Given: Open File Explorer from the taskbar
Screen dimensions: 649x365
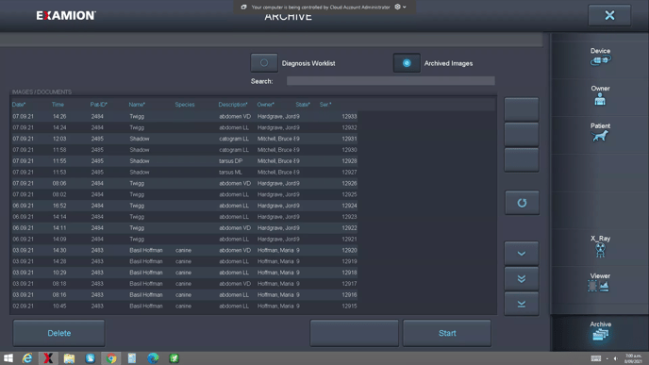Looking at the screenshot, I should [69, 358].
